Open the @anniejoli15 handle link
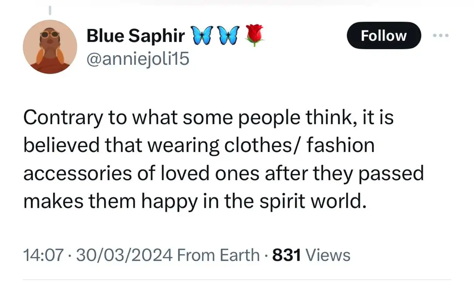Screen dimensions: 474x283 coord(138,58)
